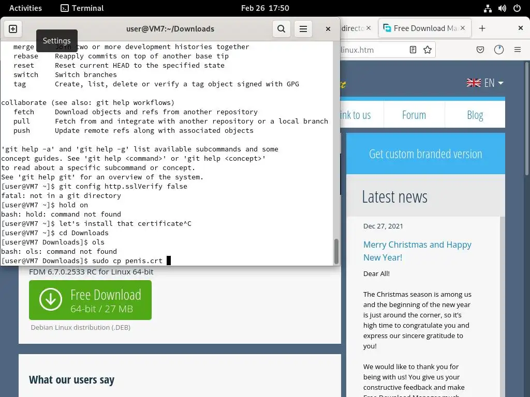Close the 'directo' browser tab
The image size is (530, 397).
click(369, 28)
